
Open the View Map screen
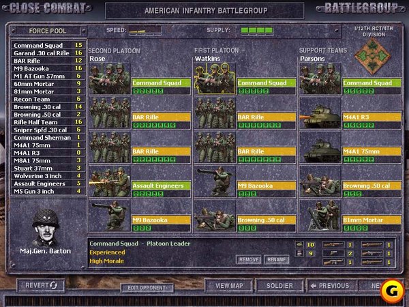[x=229, y=286]
